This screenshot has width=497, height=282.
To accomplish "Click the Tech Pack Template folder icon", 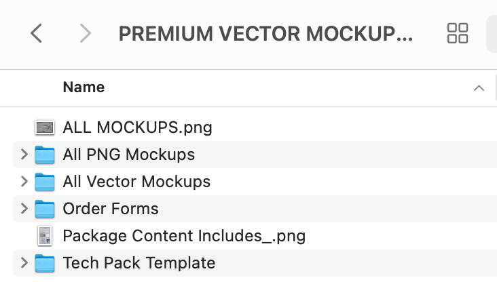I will pyautogui.click(x=45, y=263).
